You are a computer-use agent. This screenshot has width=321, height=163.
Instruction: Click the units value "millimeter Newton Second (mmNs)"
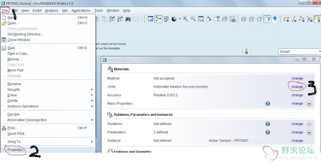coord(181,87)
